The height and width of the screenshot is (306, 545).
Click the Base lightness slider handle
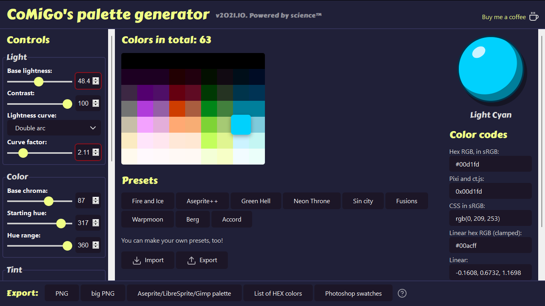(38, 82)
